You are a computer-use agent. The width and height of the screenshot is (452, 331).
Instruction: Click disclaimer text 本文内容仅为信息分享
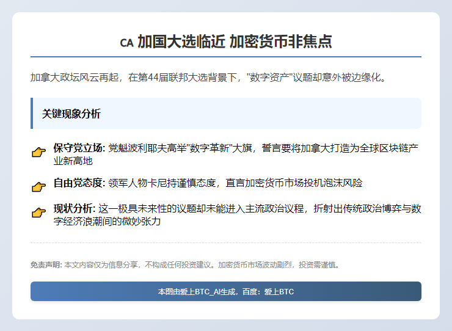101,264
